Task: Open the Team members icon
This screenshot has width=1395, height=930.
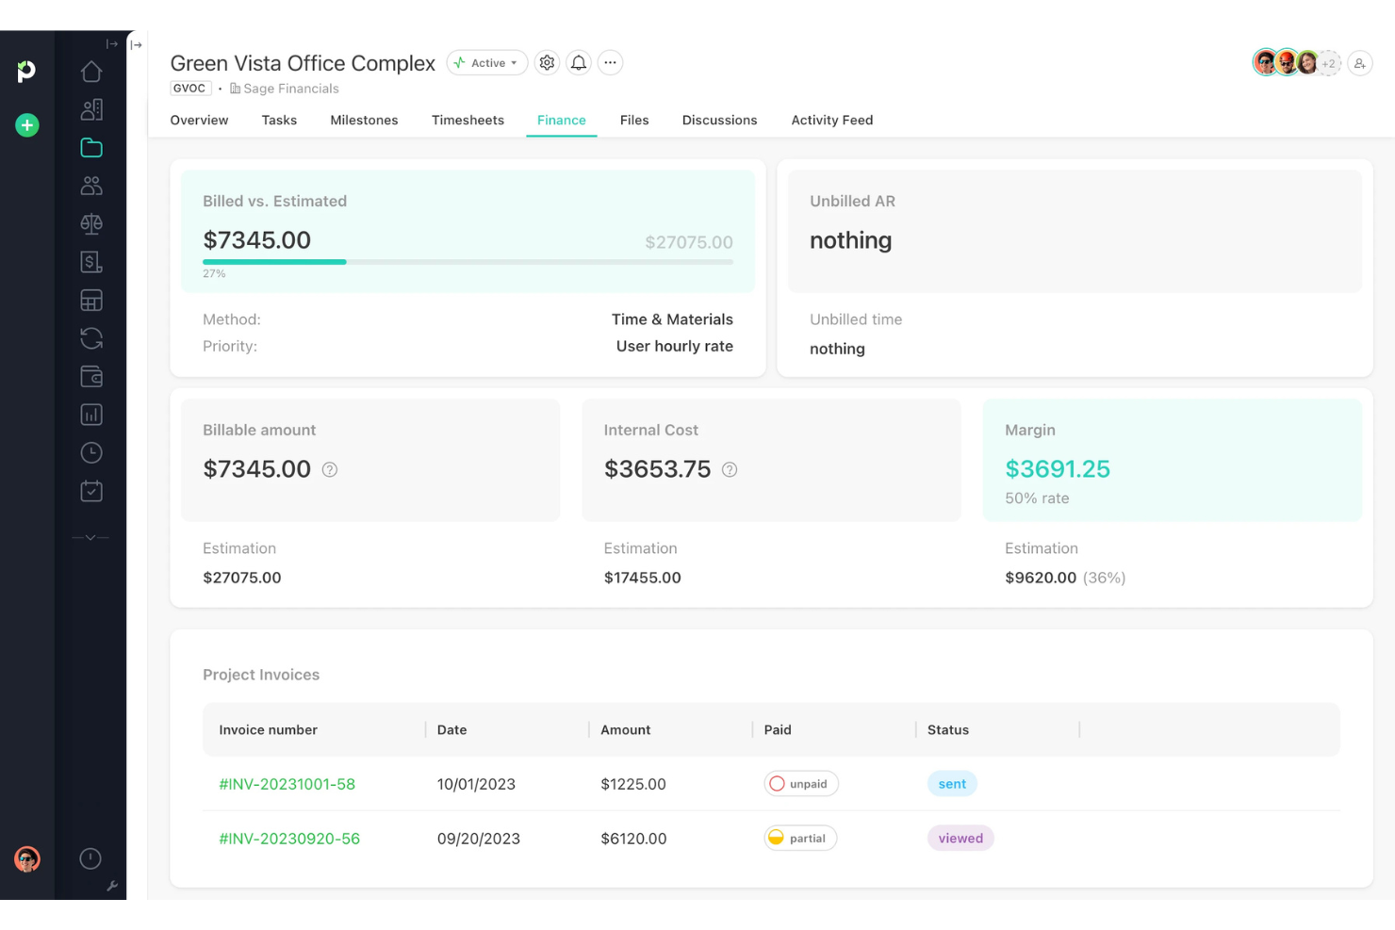Action: pos(91,185)
